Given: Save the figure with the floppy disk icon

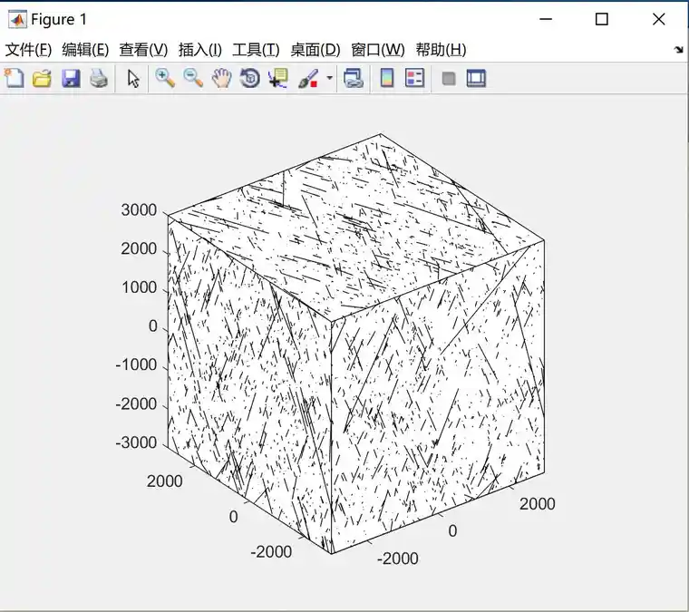Looking at the screenshot, I should point(71,79).
